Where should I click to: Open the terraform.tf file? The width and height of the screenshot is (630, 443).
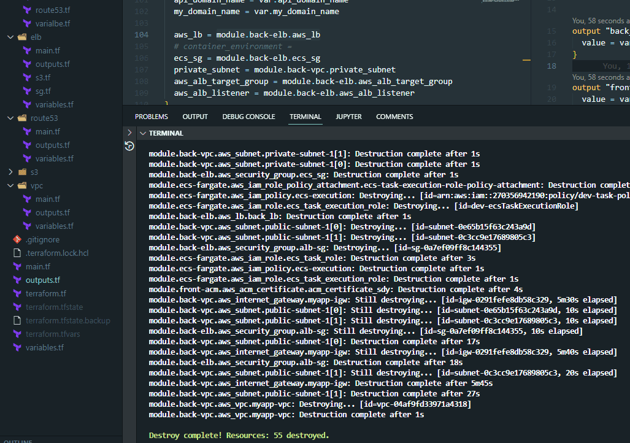(x=46, y=293)
